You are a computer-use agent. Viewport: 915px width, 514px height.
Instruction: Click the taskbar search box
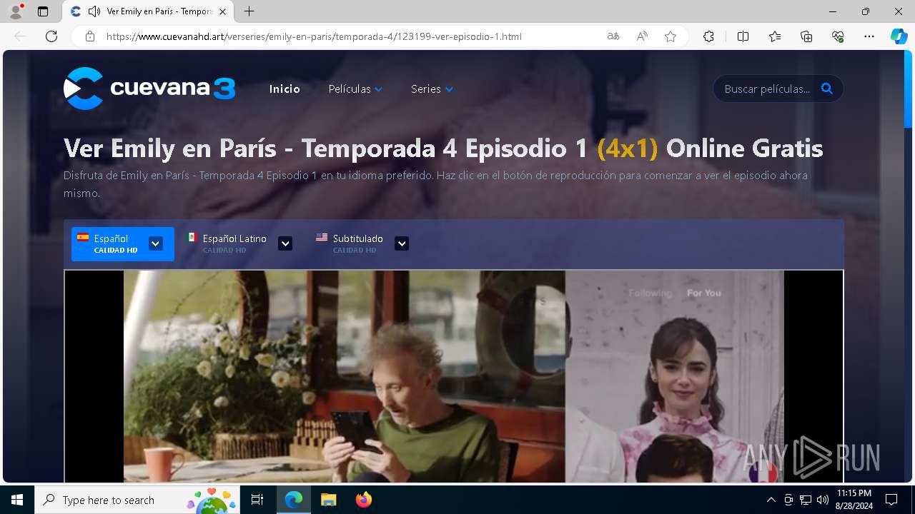137,500
